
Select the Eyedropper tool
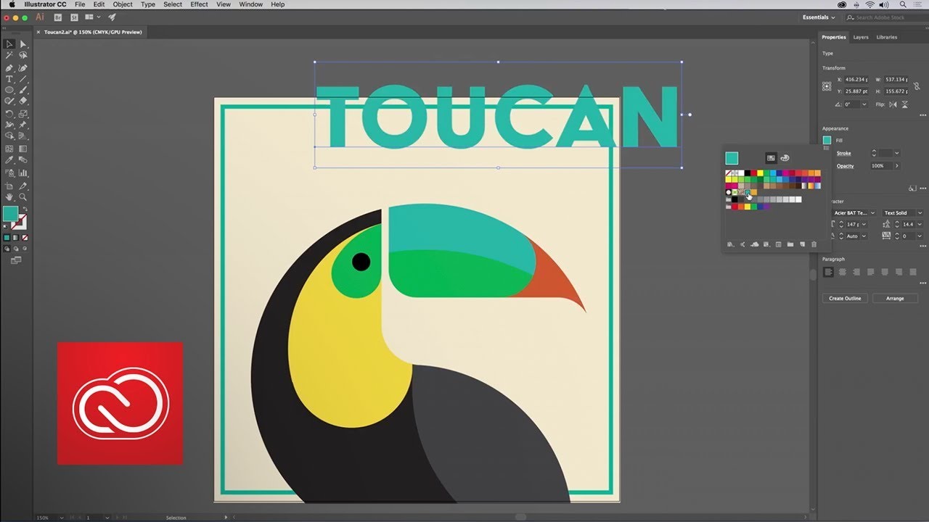tap(9, 159)
